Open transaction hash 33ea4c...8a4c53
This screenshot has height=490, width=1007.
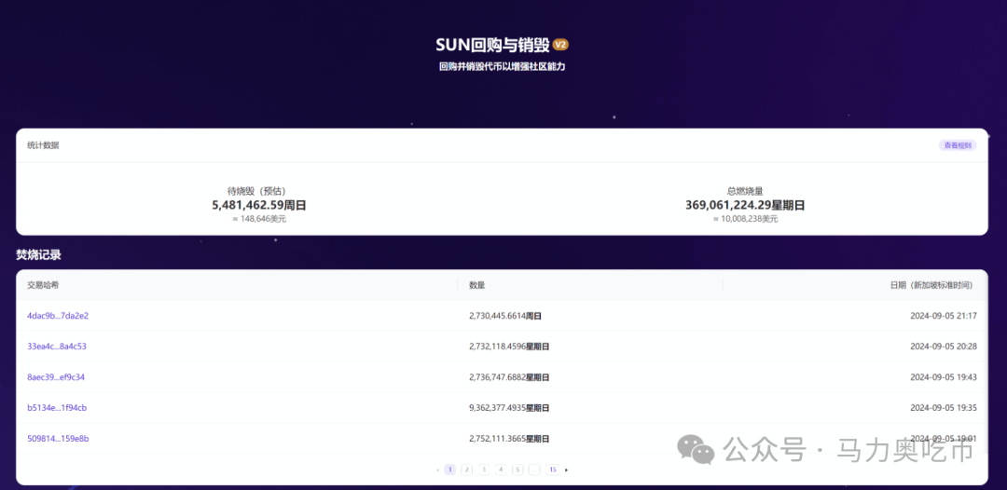[x=57, y=347]
